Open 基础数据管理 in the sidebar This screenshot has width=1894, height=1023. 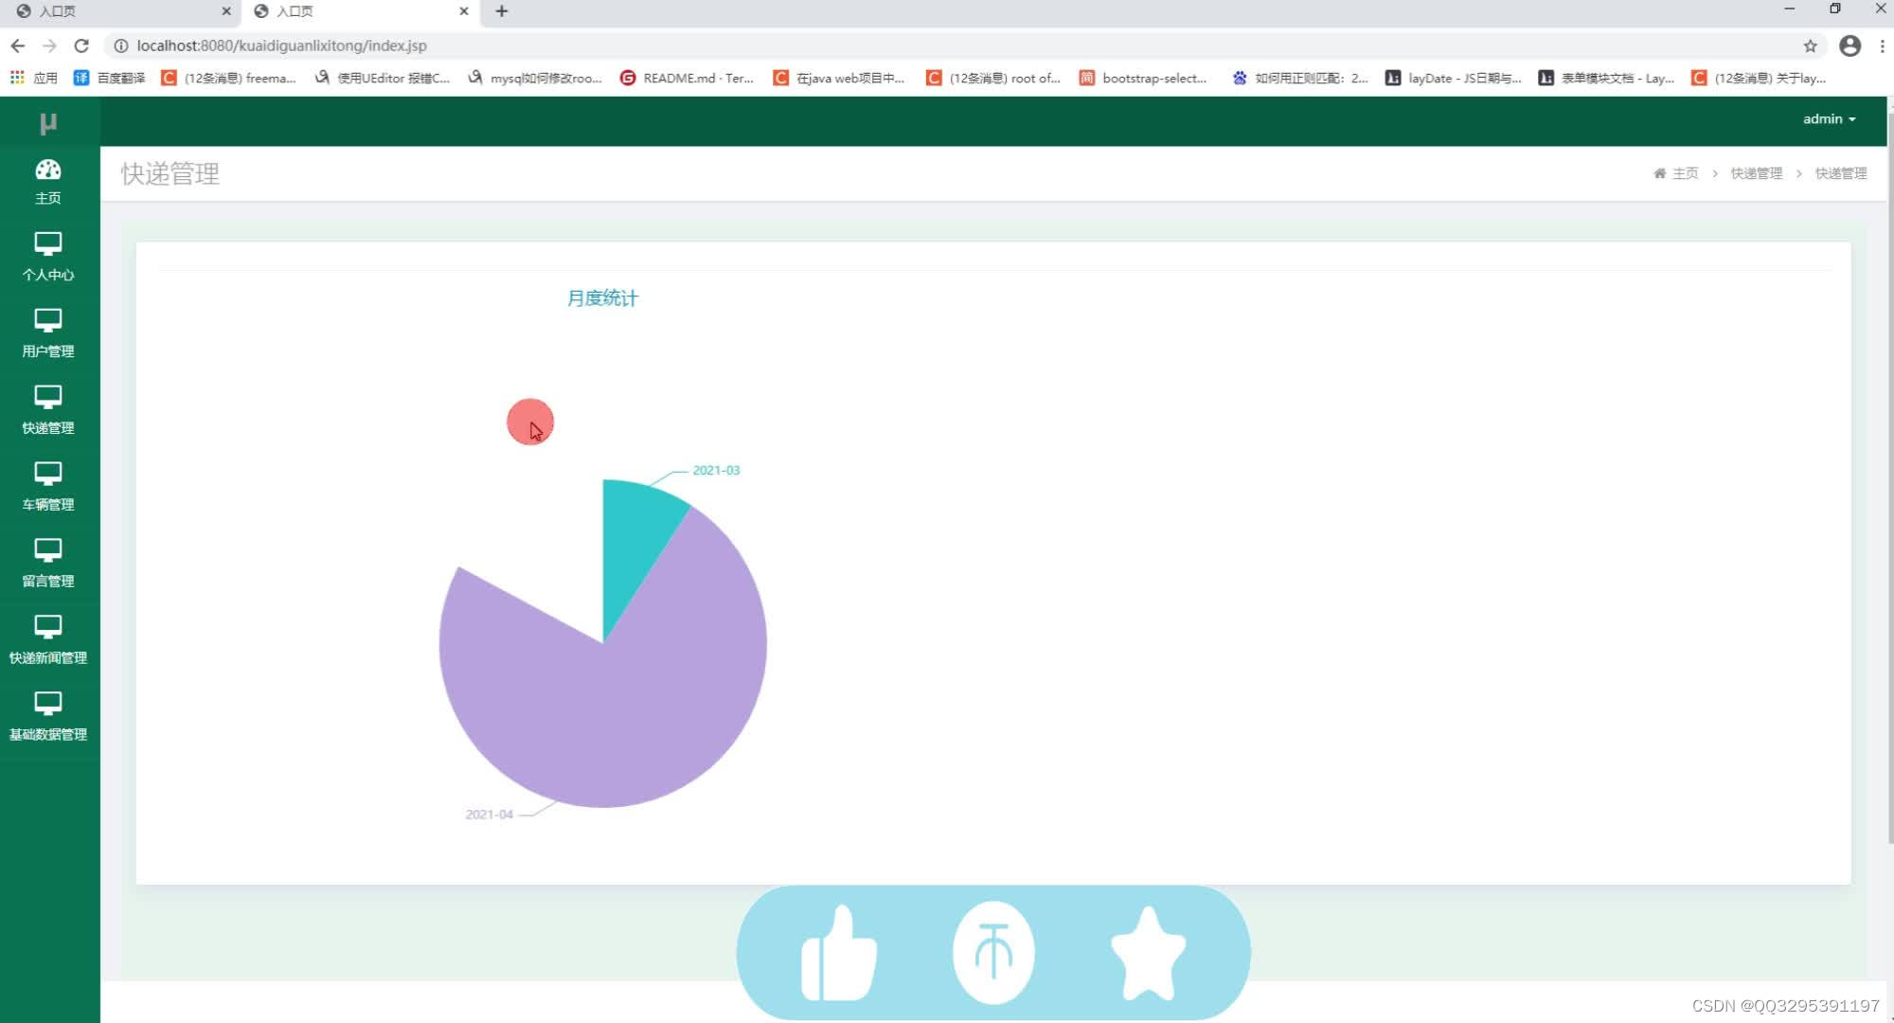(x=48, y=718)
